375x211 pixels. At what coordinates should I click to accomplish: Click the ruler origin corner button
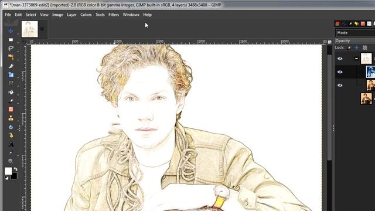pos(23,42)
